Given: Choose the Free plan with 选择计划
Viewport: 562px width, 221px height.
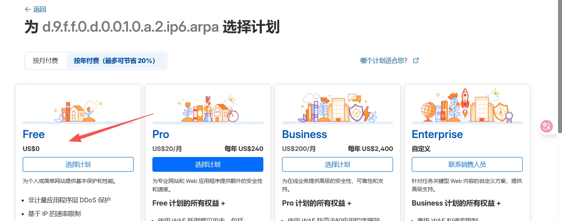Looking at the screenshot, I should click(x=78, y=165).
